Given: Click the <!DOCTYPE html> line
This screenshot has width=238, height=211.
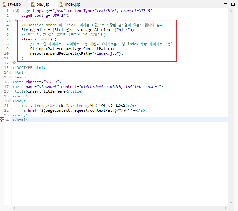Looking at the screenshot, I should tap(29, 68).
